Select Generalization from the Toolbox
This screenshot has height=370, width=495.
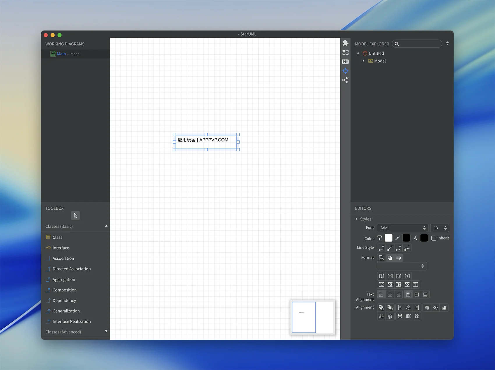(x=66, y=311)
